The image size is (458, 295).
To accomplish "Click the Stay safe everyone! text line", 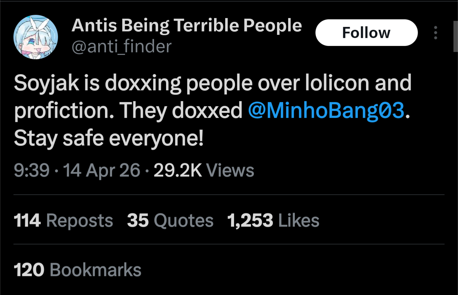I will (108, 139).
